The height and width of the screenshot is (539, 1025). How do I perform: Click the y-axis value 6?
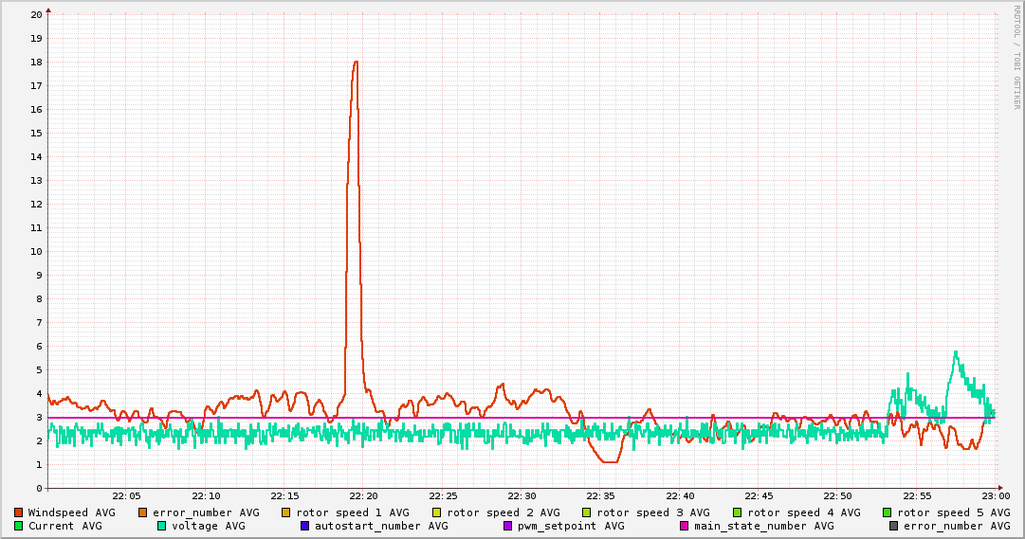coord(39,347)
